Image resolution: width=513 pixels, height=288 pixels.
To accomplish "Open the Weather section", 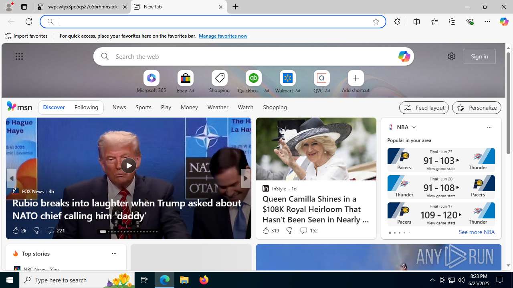I will click(x=218, y=107).
